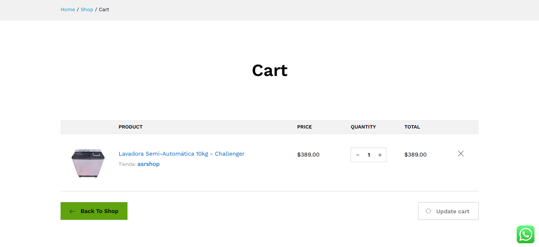Click the quantity number field

[x=369, y=155]
